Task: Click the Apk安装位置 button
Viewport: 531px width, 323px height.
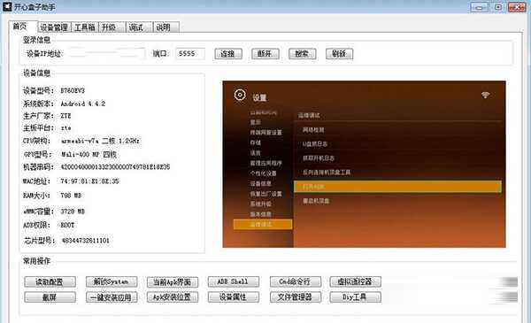Action: click(x=173, y=297)
